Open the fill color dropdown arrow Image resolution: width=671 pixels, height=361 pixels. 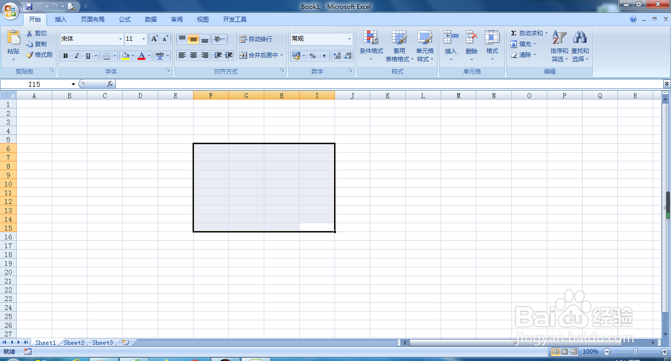[x=133, y=56]
